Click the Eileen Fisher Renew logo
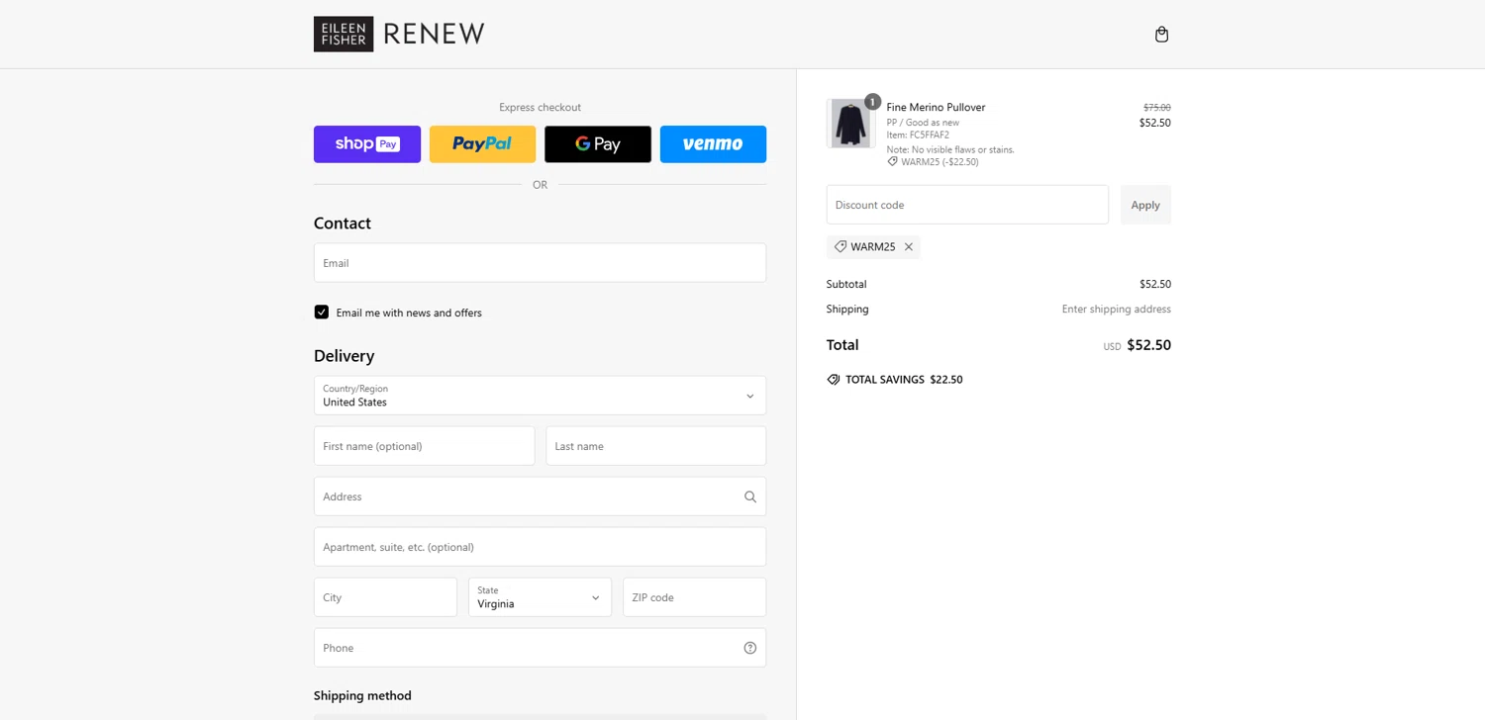The width and height of the screenshot is (1485, 720). tap(399, 34)
